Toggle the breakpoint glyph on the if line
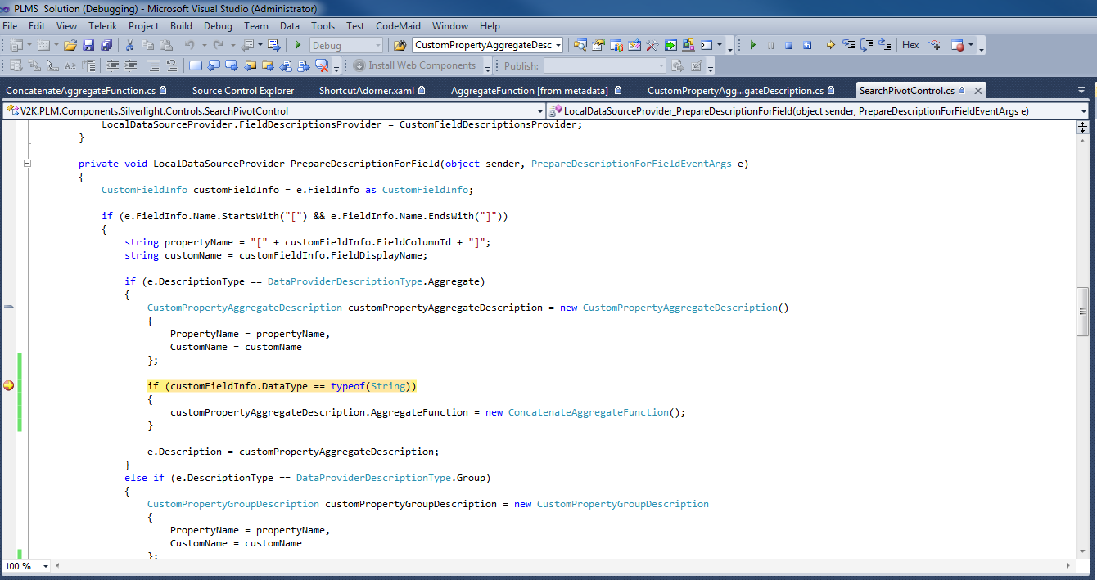This screenshot has width=1097, height=580. pos(8,386)
